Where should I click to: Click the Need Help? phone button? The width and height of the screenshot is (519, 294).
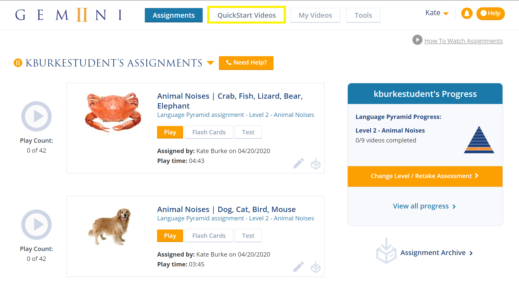(246, 63)
